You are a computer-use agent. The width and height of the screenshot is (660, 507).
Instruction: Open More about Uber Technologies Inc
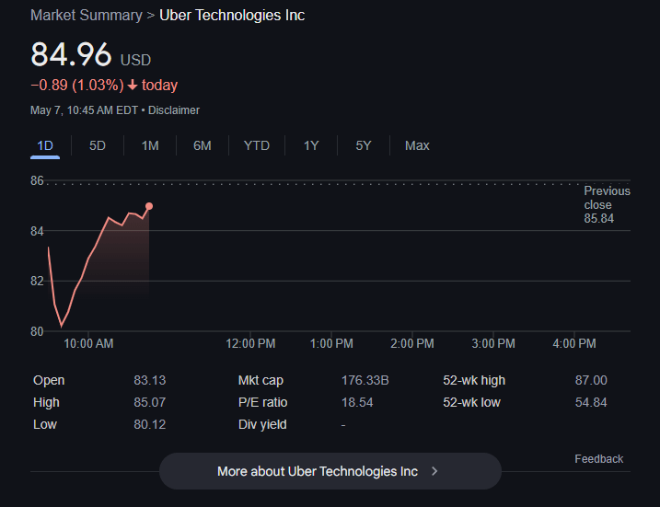click(330, 471)
